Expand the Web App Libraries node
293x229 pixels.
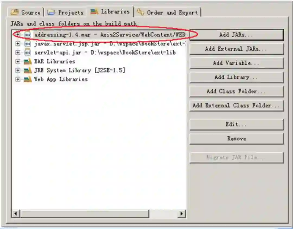point(18,79)
